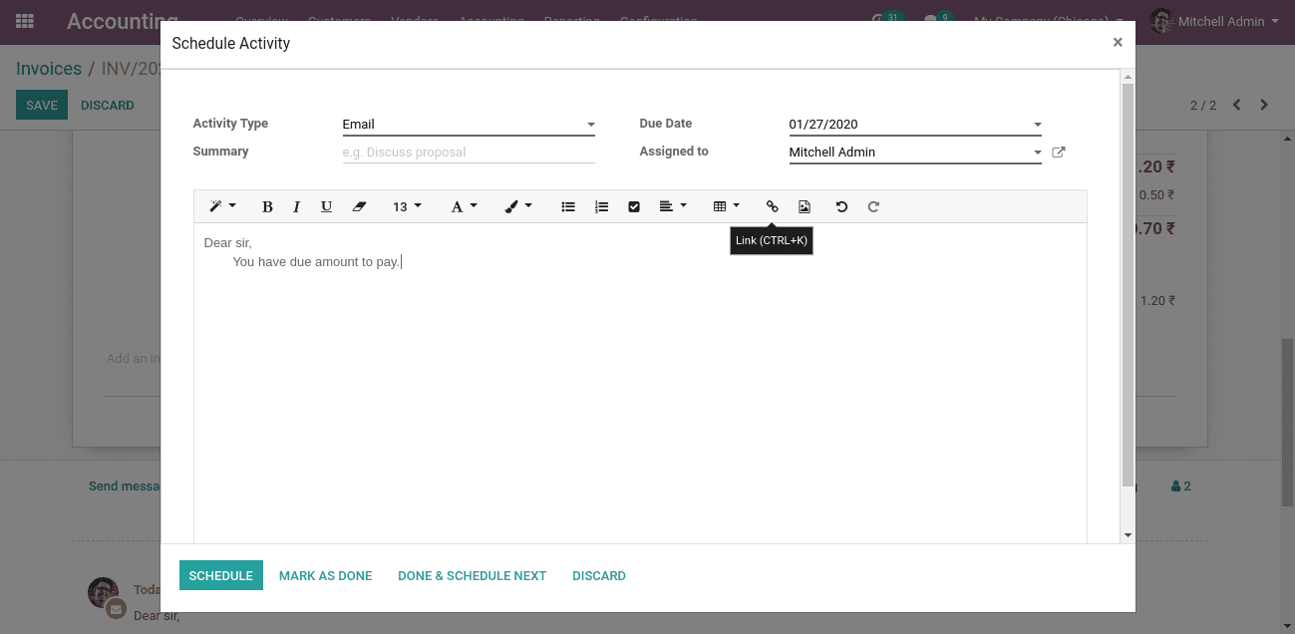
Task: Click the Summary input field
Action: pyautogui.click(x=469, y=153)
